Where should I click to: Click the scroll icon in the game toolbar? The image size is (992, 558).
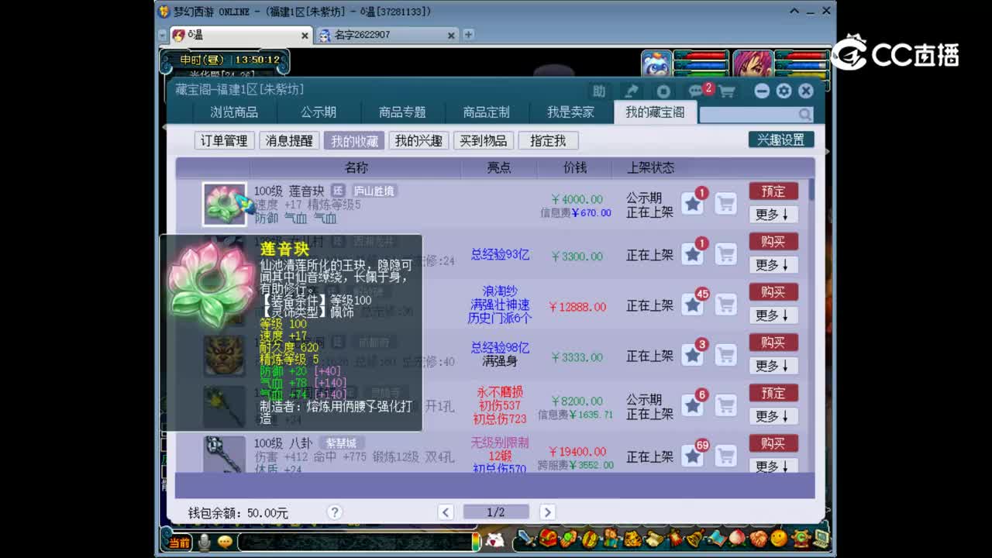(x=655, y=538)
